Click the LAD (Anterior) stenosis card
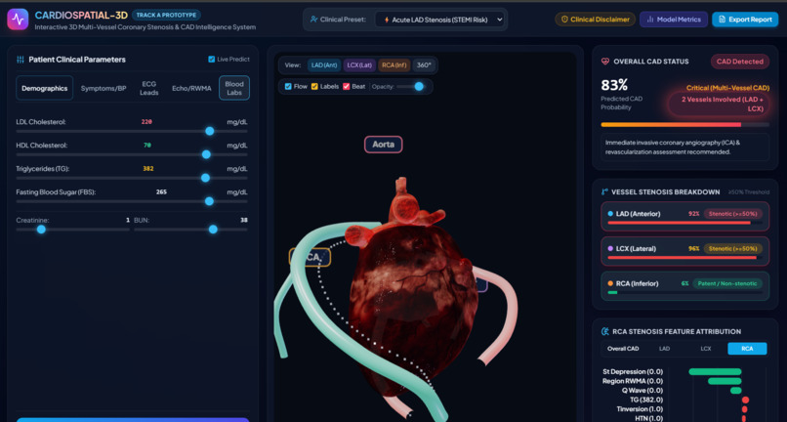 (x=685, y=217)
